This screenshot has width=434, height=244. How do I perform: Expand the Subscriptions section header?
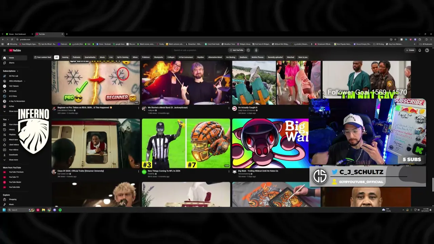[x=10, y=71]
